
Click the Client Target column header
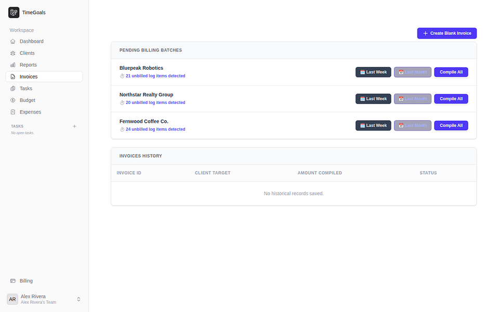213,173
